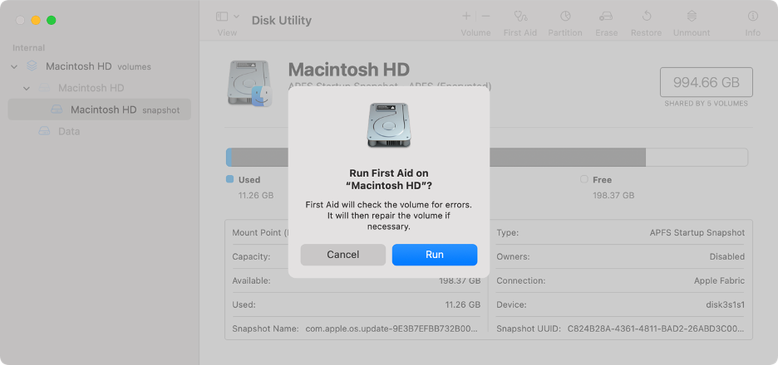The image size is (778, 365).
Task: Open the sidebar View icon in toolbar
Action: click(222, 17)
